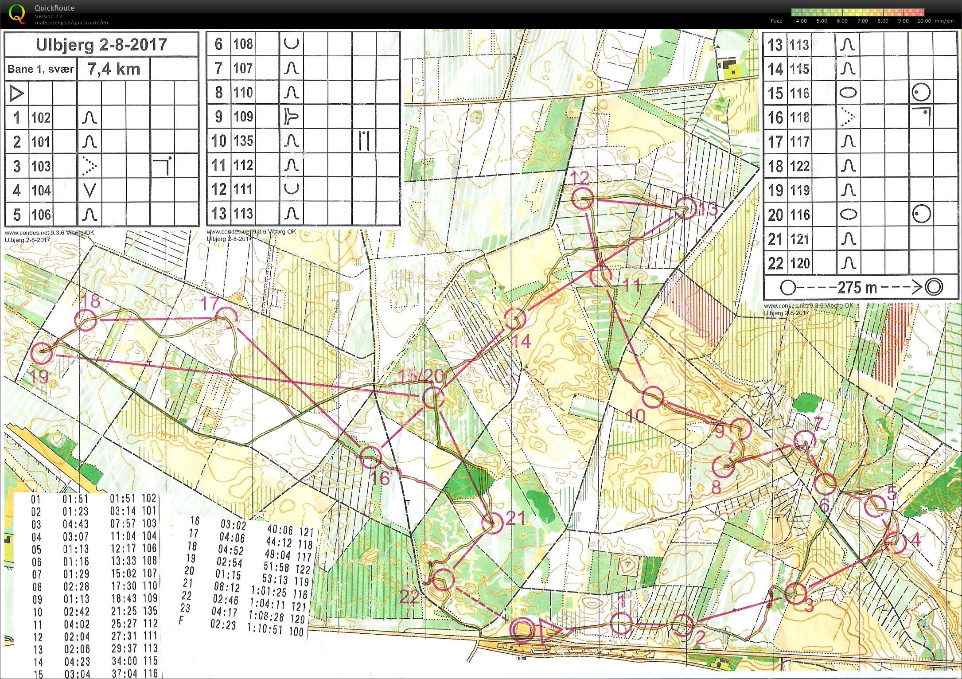Viewport: 962px width, 679px height.
Task: Click the 08:12 split time
Action: pyautogui.click(x=227, y=587)
